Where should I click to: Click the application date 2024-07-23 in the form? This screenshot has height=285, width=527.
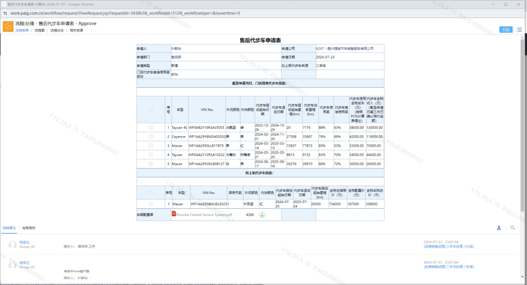click(x=325, y=57)
